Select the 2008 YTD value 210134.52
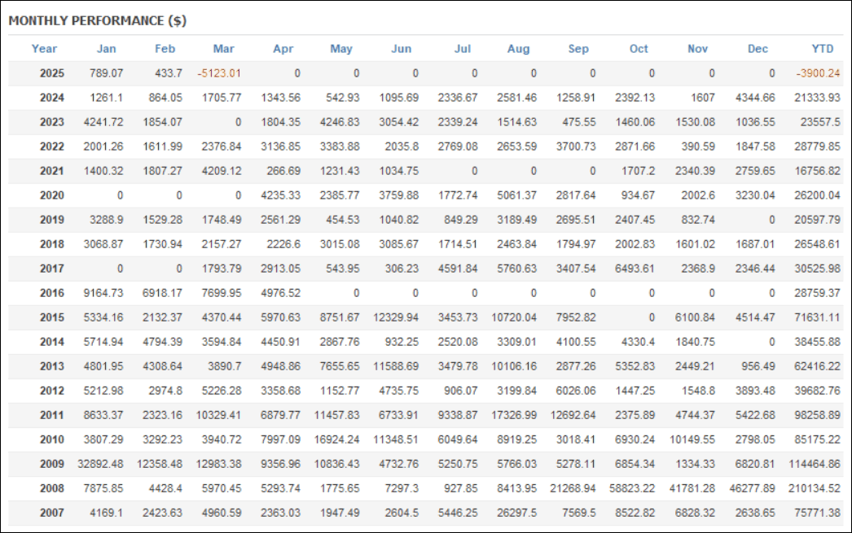 (815, 488)
